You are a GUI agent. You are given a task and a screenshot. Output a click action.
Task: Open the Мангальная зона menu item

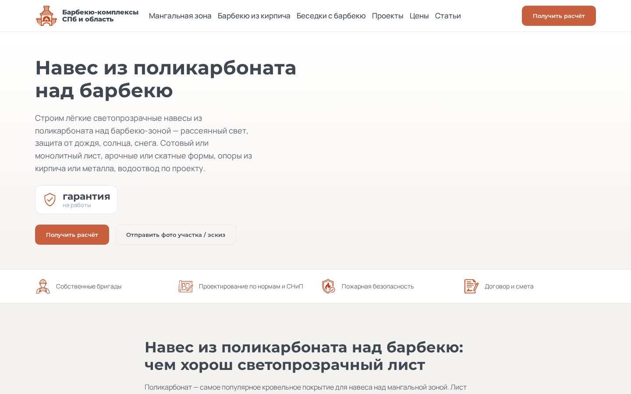(x=180, y=16)
